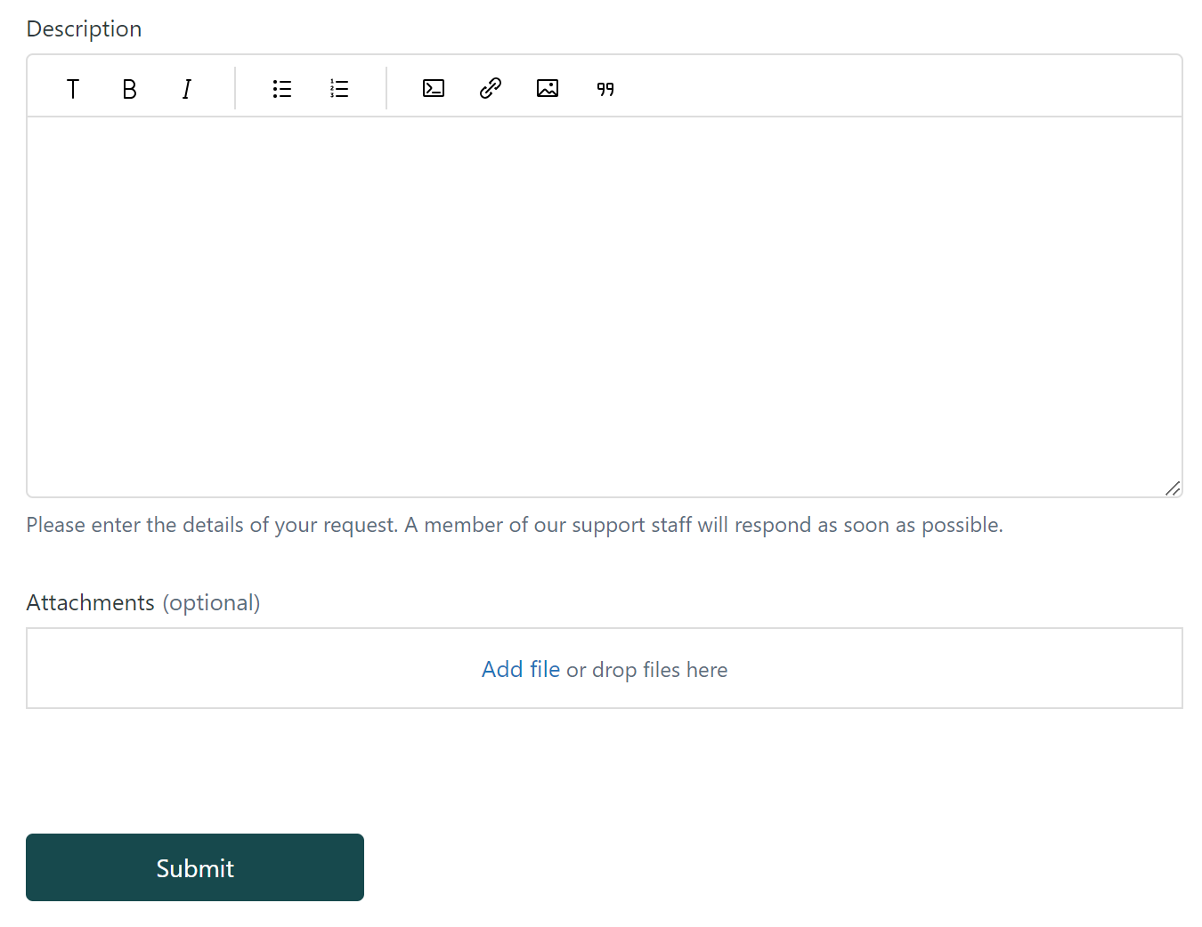Click the blank toolbar area right of quote icon
The height and width of the screenshot is (927, 1202).
[890, 87]
